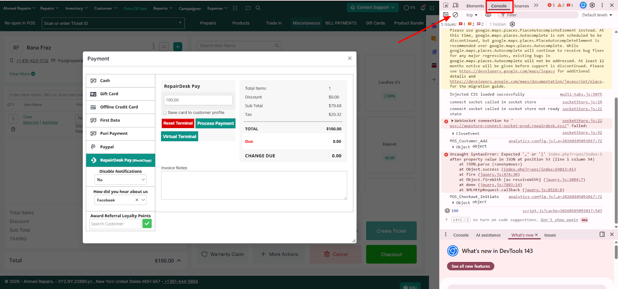Click the Search Customer referral field
The image size is (618, 289).
pyautogui.click(x=115, y=224)
